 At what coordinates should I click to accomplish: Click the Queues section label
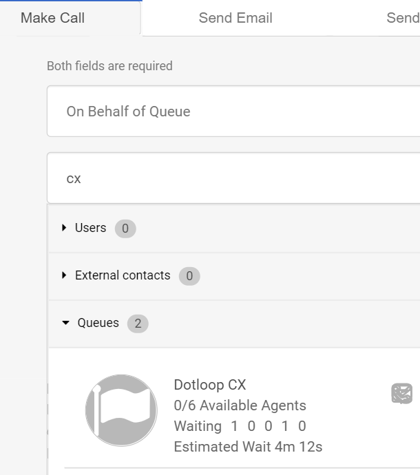(98, 323)
